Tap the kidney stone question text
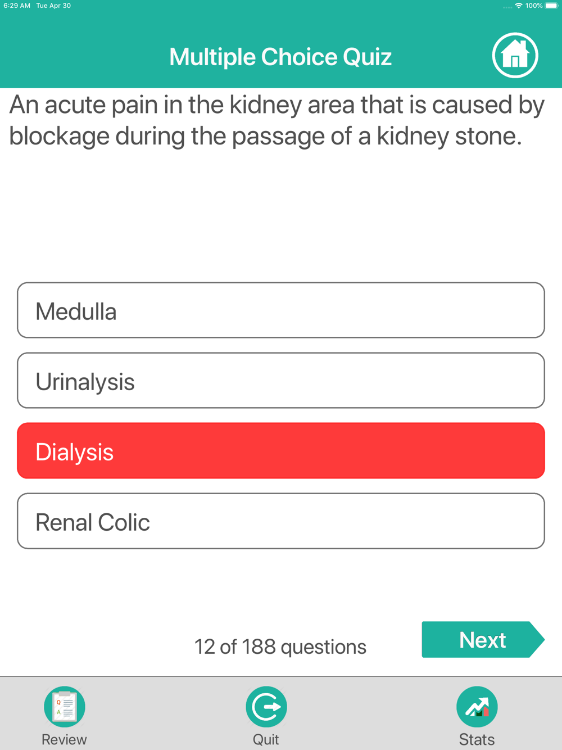This screenshot has height=750, width=562. (x=277, y=120)
